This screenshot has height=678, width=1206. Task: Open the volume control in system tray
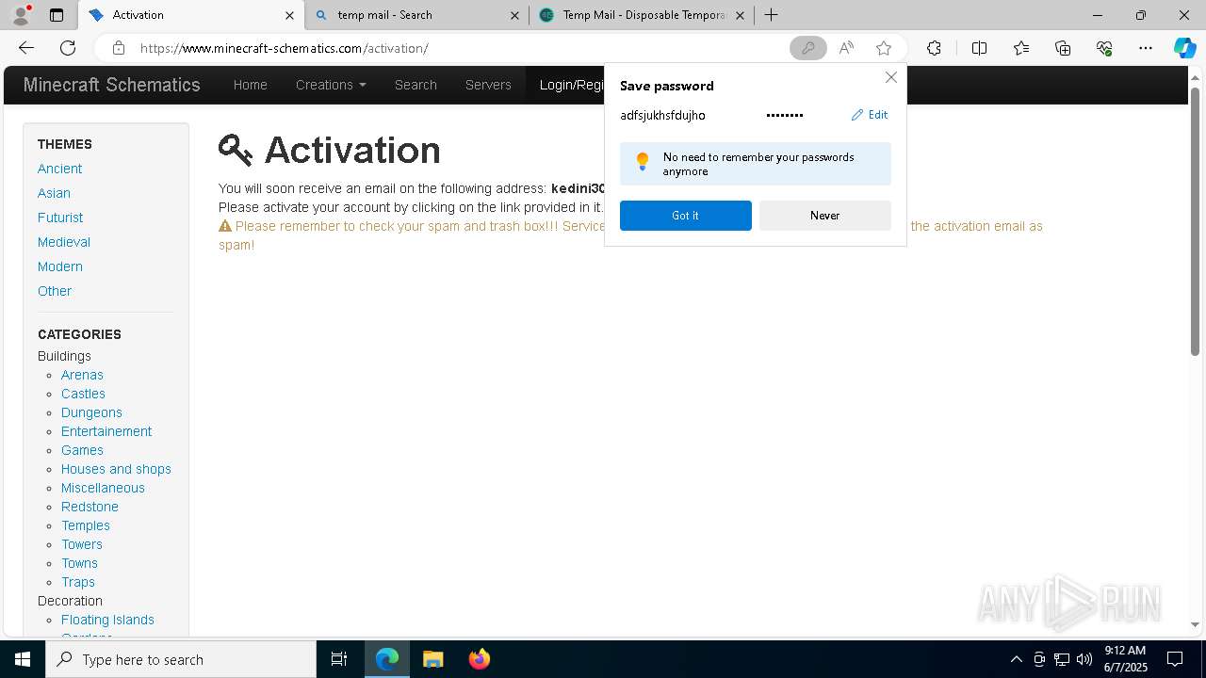tap(1084, 659)
